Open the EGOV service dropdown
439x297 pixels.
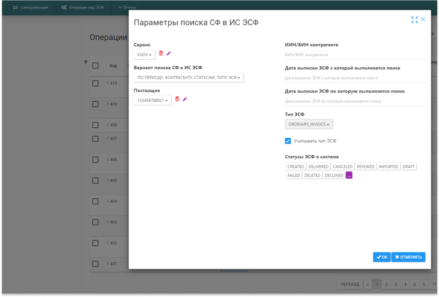click(145, 54)
